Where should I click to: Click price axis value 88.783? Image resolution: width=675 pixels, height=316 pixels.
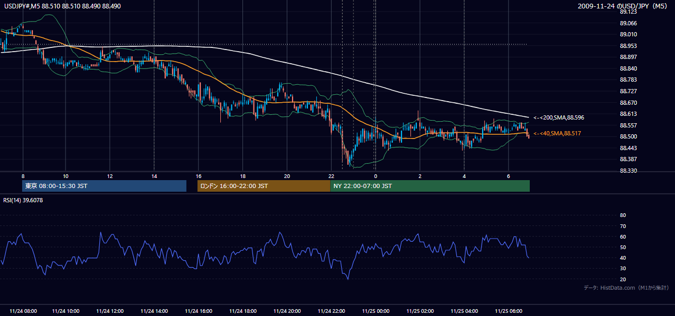(628, 80)
